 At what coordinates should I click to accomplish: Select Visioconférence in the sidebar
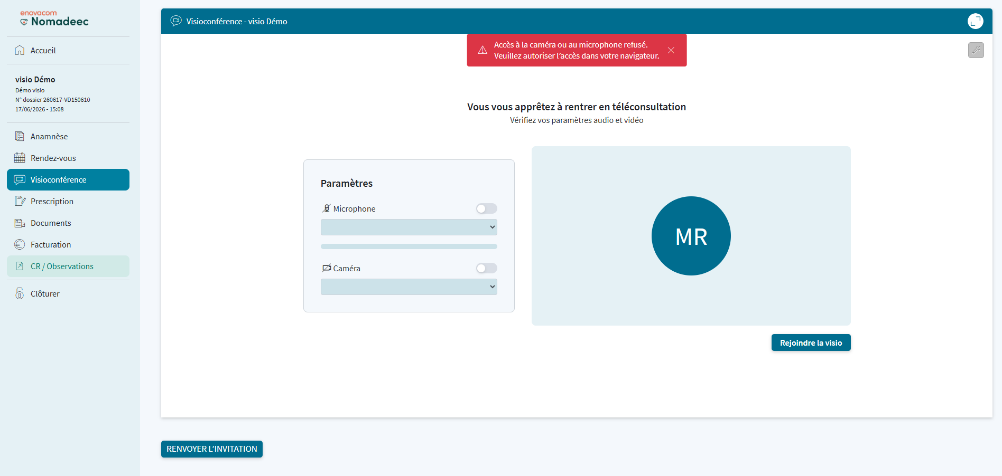click(x=68, y=179)
